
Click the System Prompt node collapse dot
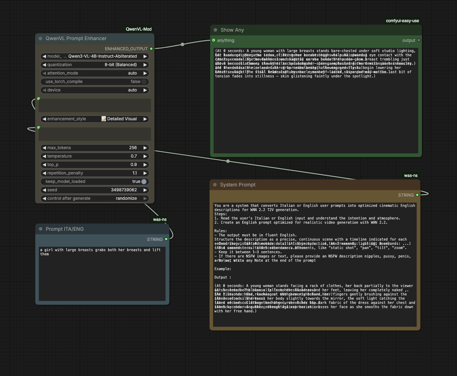(x=215, y=185)
